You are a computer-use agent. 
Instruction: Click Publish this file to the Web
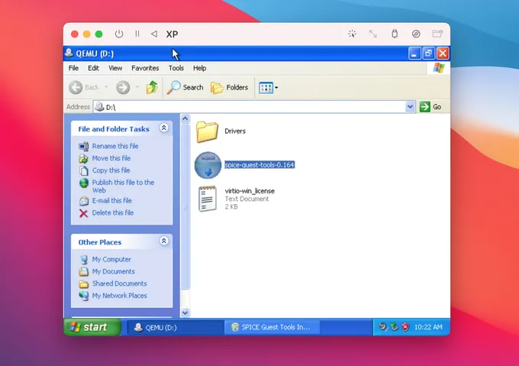pyautogui.click(x=123, y=186)
